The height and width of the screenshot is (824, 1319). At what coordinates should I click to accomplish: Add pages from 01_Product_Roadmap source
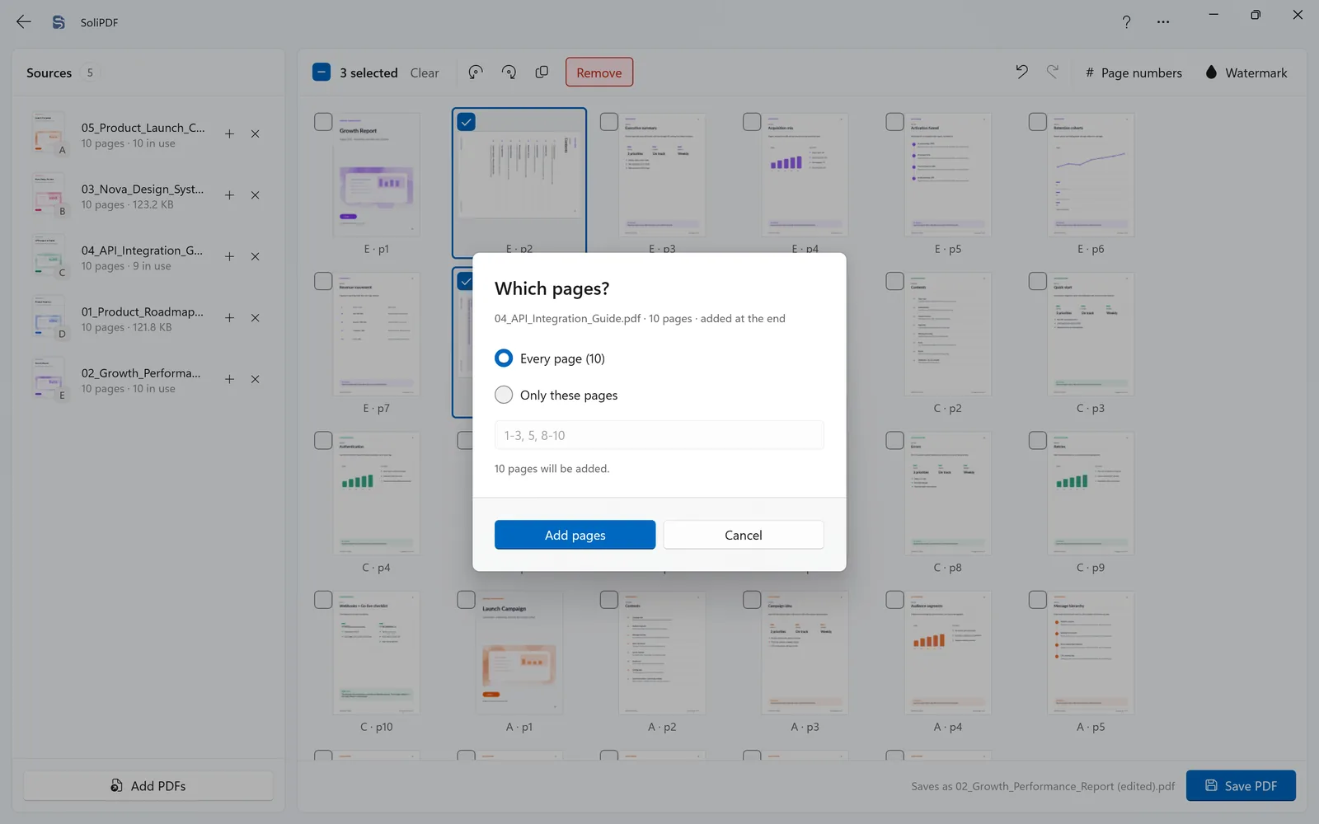tap(229, 318)
